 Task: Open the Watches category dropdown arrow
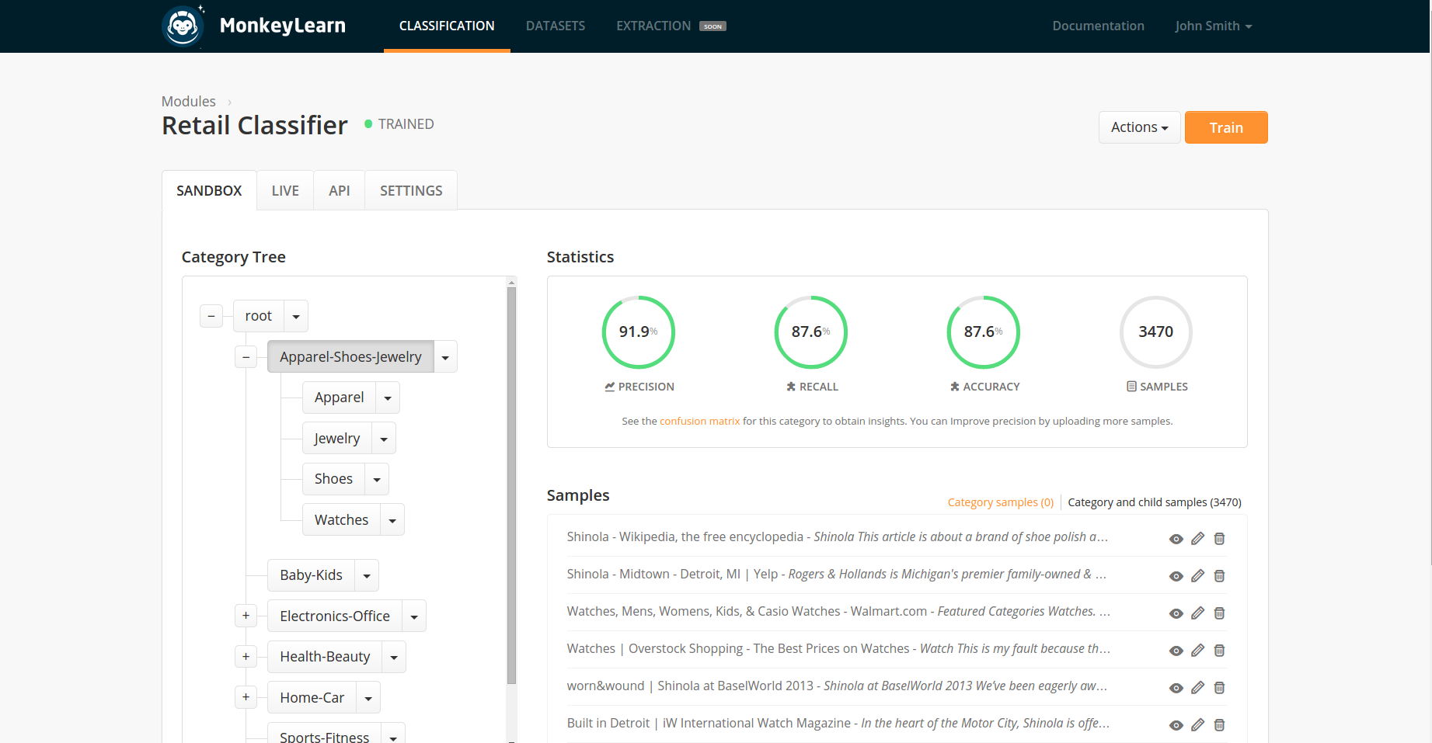click(x=392, y=520)
